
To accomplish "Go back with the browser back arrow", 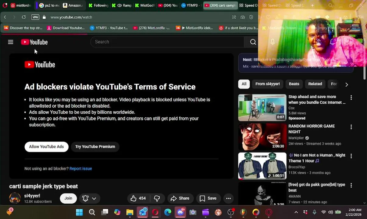I will click(5, 17).
